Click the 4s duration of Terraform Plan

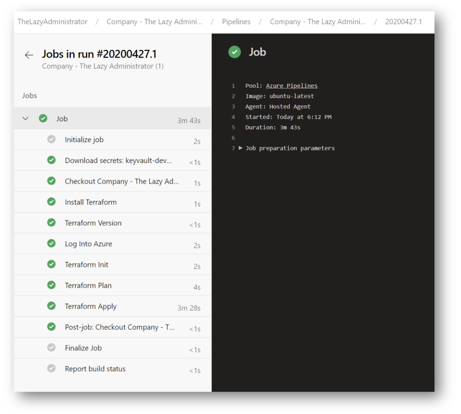197,287
